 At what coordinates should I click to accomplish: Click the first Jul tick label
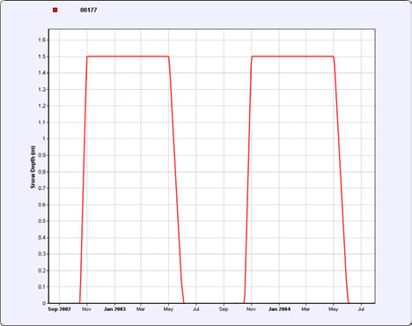(x=196, y=309)
